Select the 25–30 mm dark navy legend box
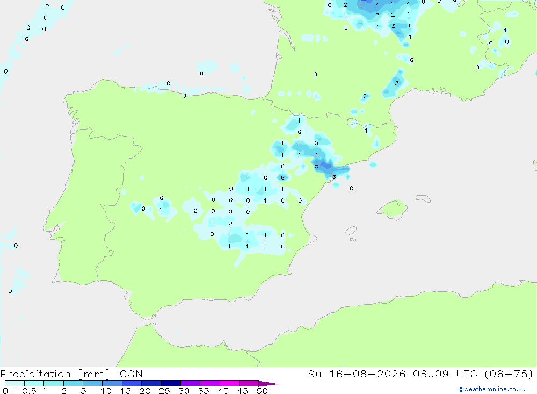 coord(171,383)
